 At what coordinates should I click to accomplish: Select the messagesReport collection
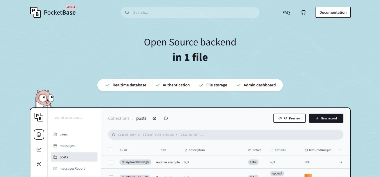pyautogui.click(x=74, y=169)
